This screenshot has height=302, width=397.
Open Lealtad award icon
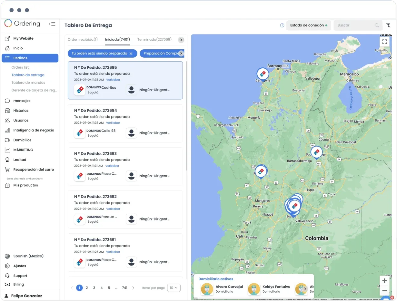pyautogui.click(x=7, y=160)
